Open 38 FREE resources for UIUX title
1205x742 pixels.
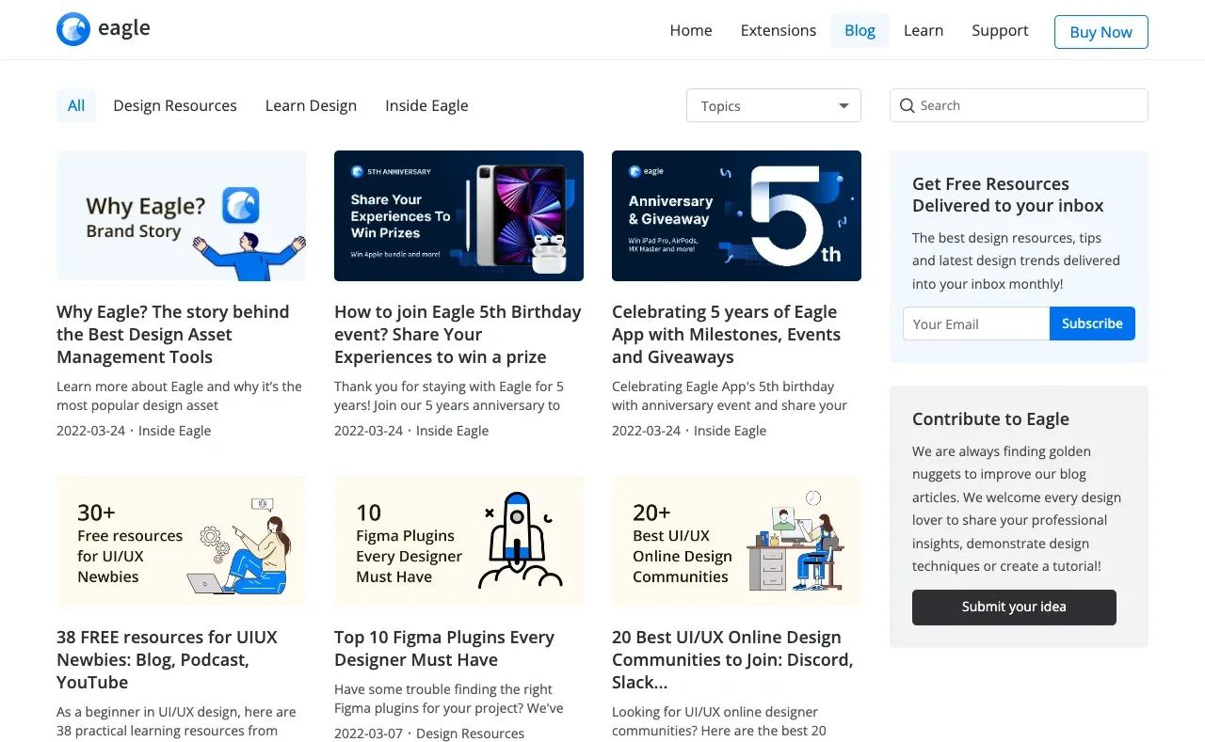[x=167, y=659]
